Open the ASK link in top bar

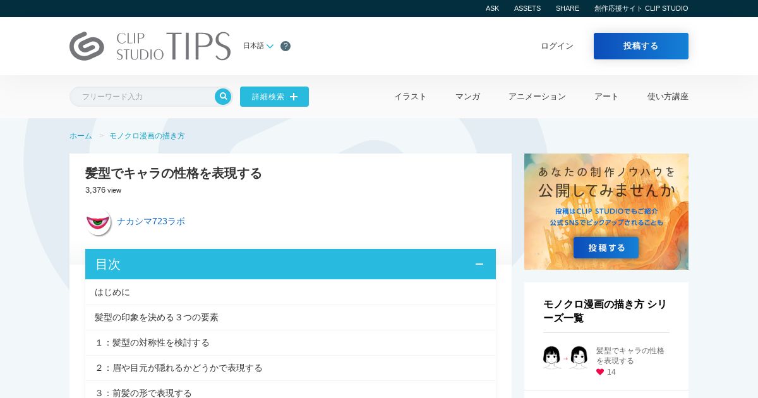pos(493,8)
